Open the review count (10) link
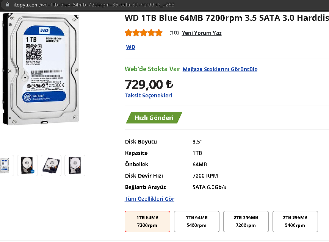Viewport: 329px width, 242px height. [174, 33]
